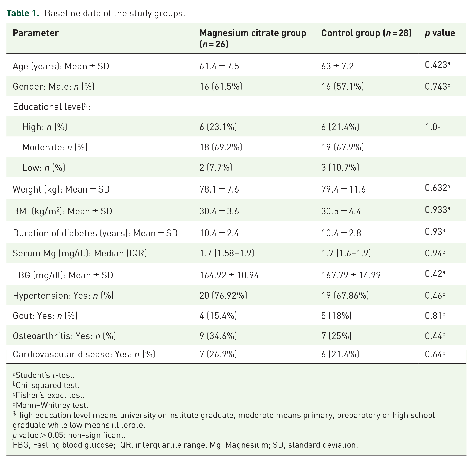Click the Mann–Whitney test footnote
Viewport: 473px width, 462px height.
[x=51, y=405]
